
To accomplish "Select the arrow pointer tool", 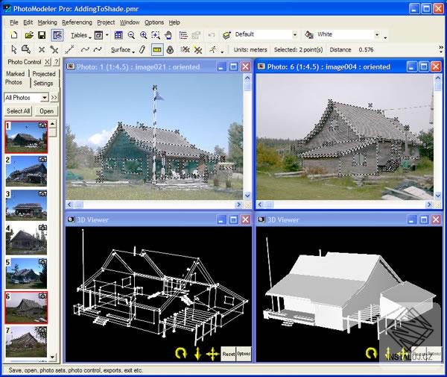I will coord(14,50).
